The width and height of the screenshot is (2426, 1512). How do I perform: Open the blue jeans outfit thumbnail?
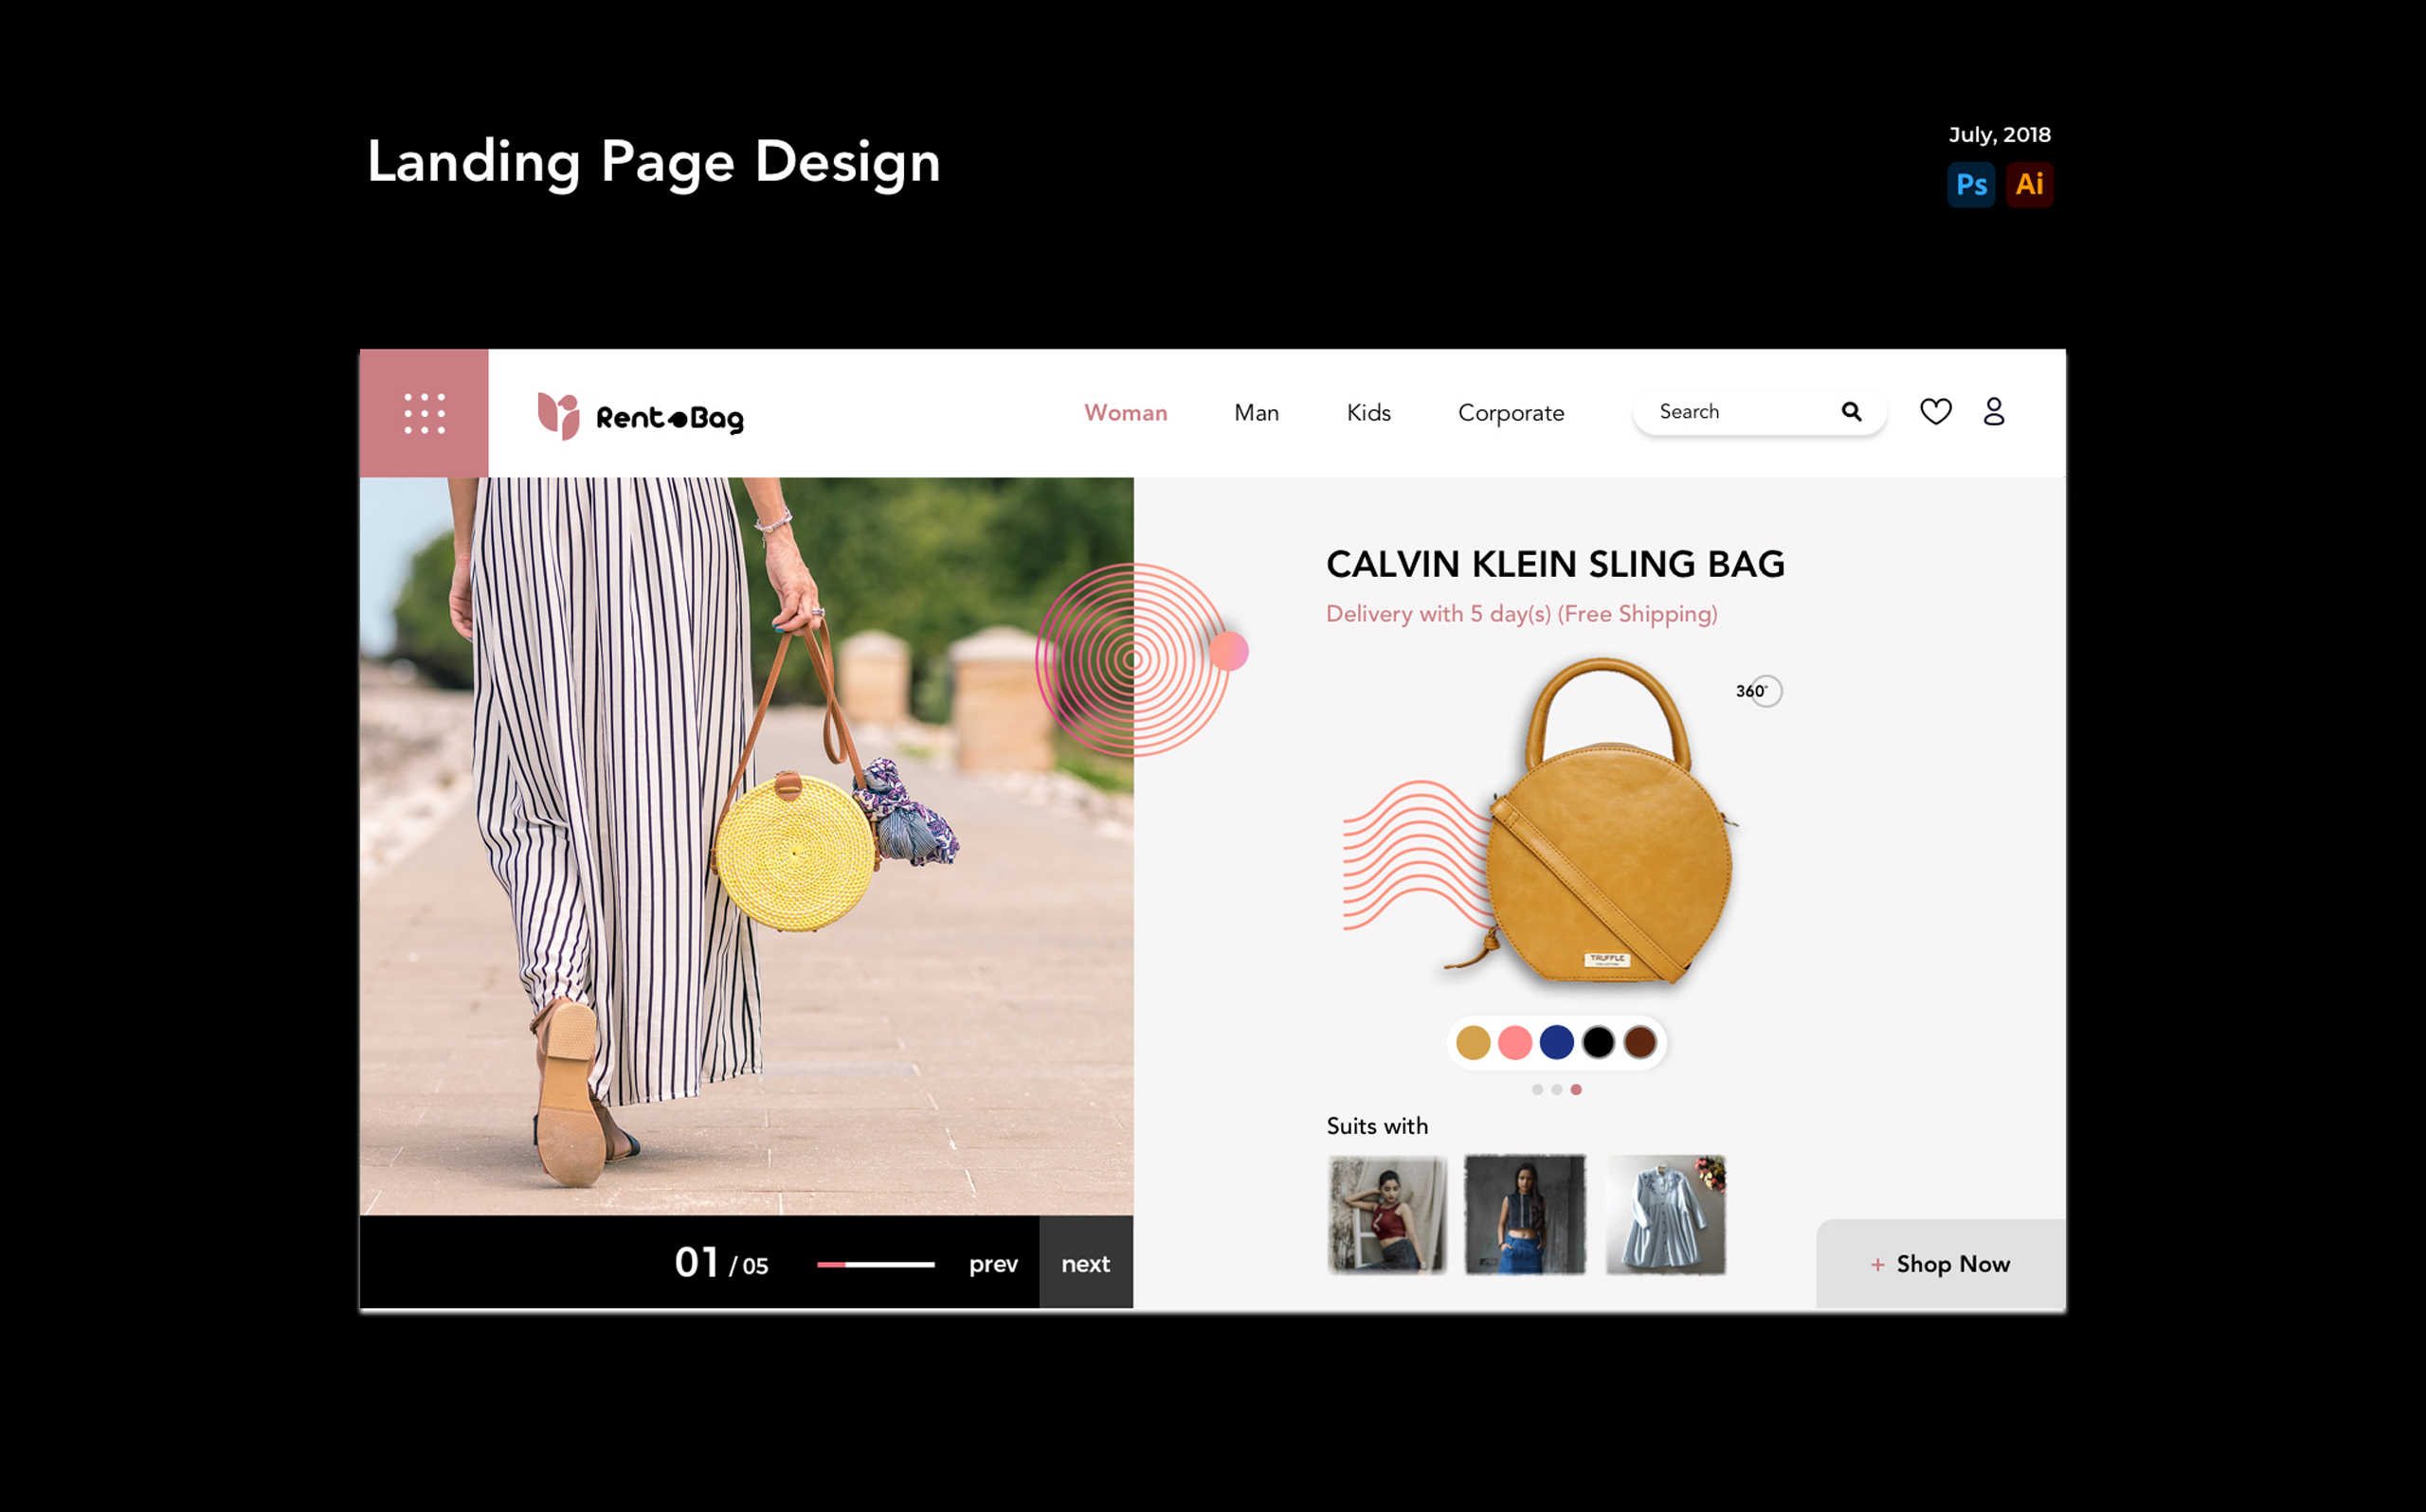click(x=1525, y=1215)
